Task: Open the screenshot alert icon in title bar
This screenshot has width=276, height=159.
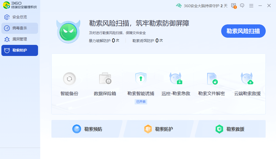Action: 234,6
